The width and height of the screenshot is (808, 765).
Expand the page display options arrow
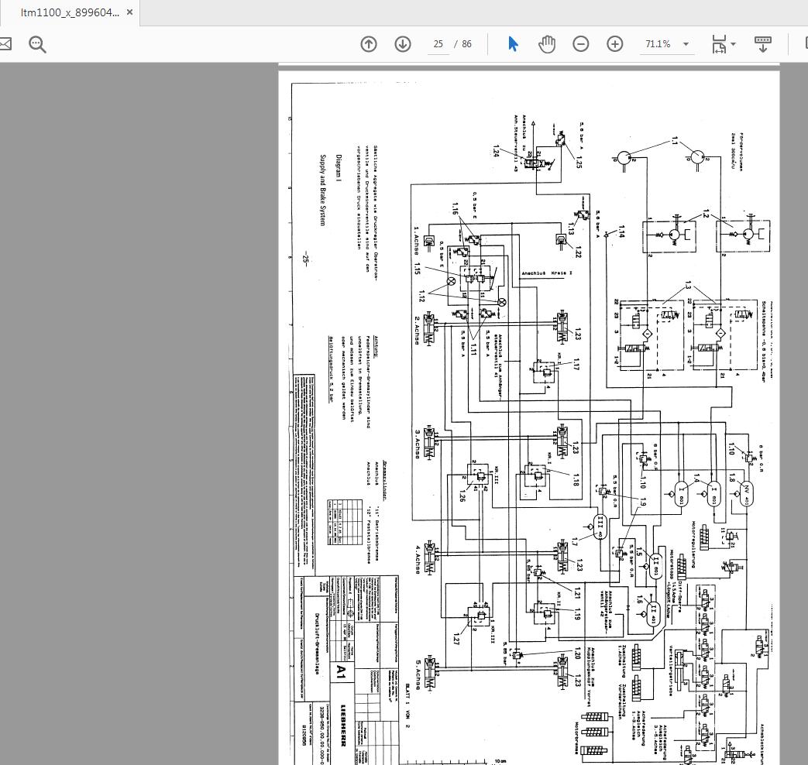[x=733, y=44]
